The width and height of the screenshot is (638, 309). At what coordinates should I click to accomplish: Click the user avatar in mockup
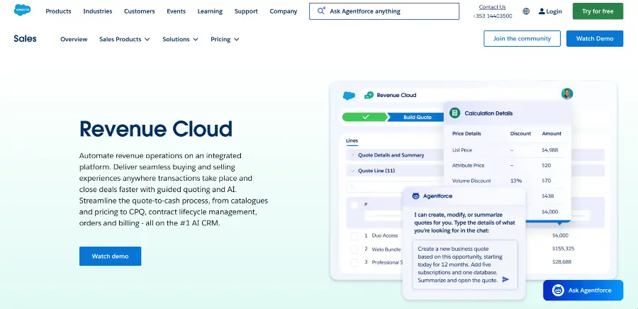pos(567,94)
